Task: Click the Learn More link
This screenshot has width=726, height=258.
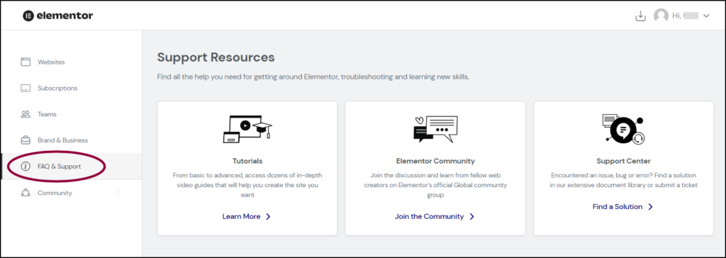Action: click(241, 216)
